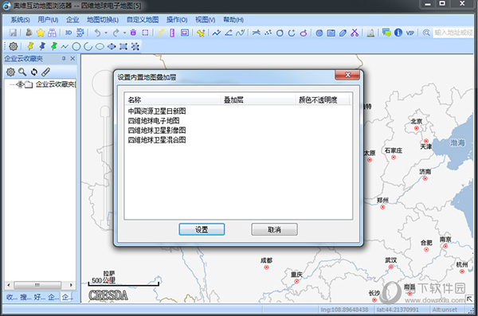Select the yellow pushpin marker tool
478x316 pixels.
30,46
